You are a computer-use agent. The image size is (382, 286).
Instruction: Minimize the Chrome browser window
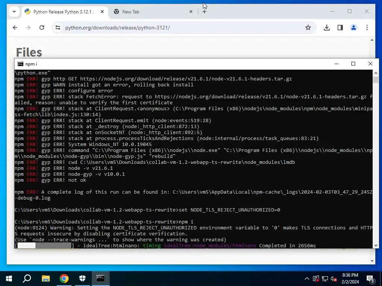(332, 11)
